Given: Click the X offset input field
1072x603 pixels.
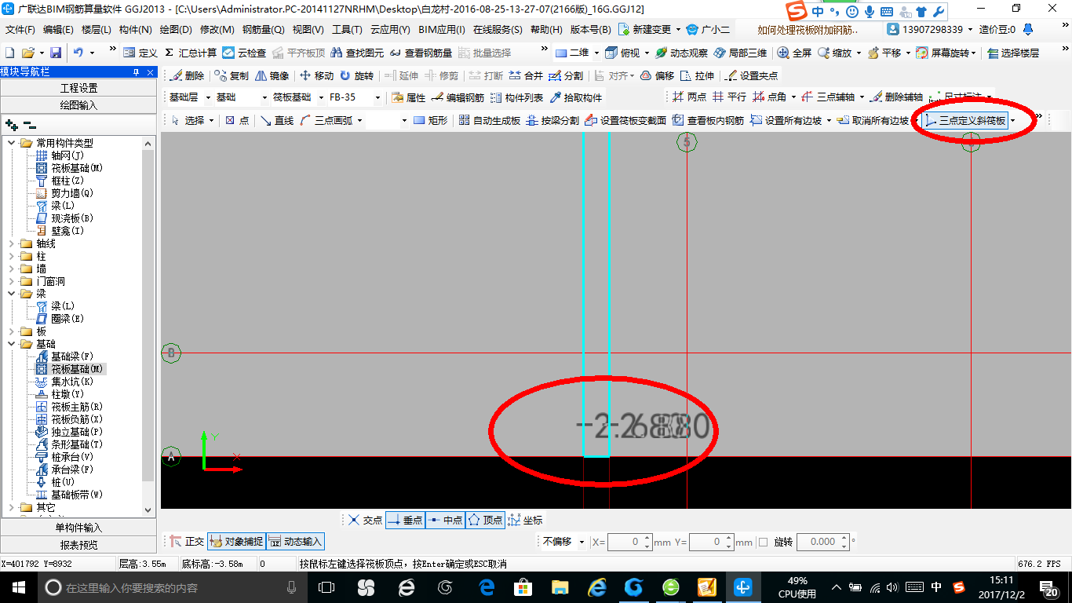Looking at the screenshot, I should (x=630, y=542).
